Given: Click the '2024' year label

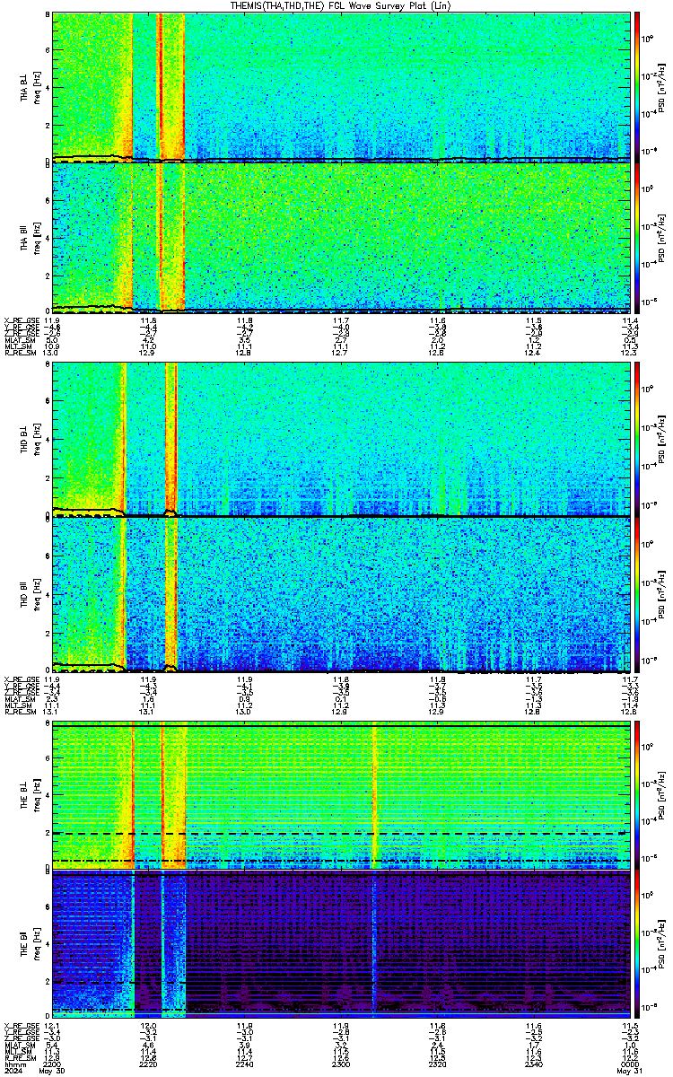Looking at the screenshot, I should 13,1070.
